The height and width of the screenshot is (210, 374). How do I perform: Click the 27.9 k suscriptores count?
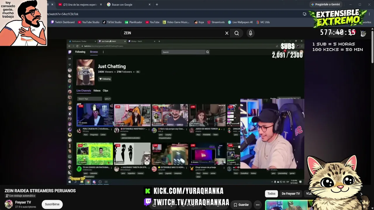(26, 207)
